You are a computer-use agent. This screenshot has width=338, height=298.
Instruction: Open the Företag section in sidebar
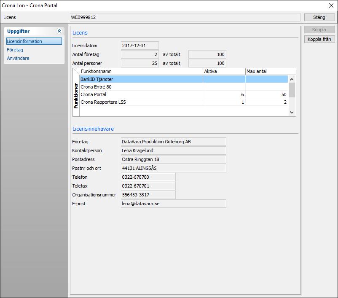coord(15,50)
